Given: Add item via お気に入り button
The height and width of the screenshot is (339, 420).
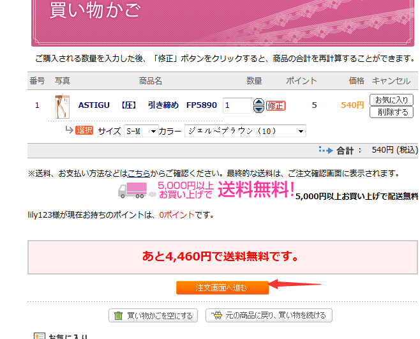Looking at the screenshot, I should click(x=391, y=100).
